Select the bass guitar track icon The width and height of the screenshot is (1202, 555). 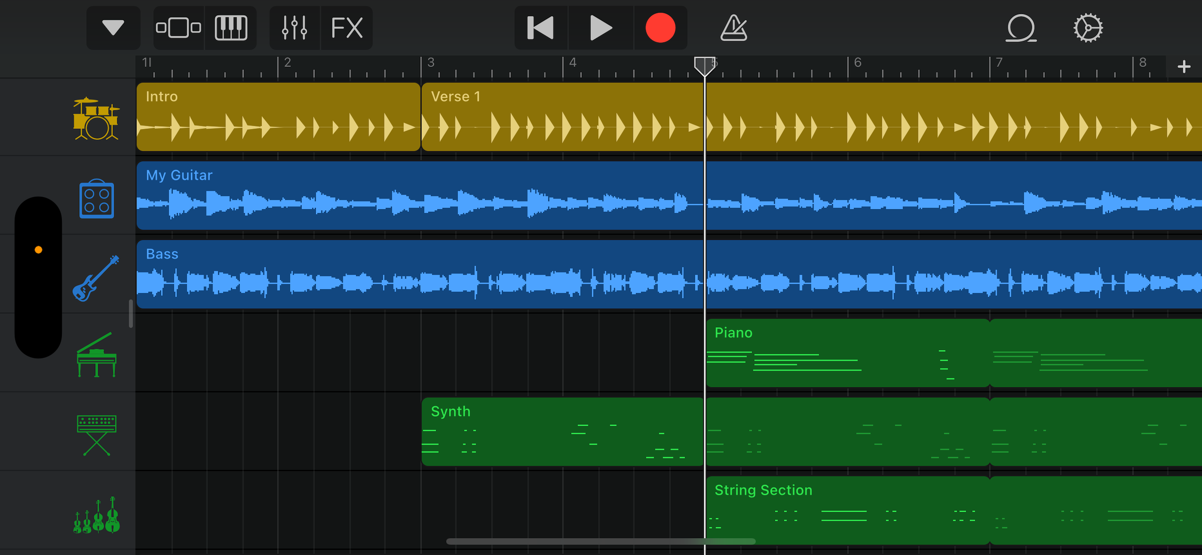(96, 278)
